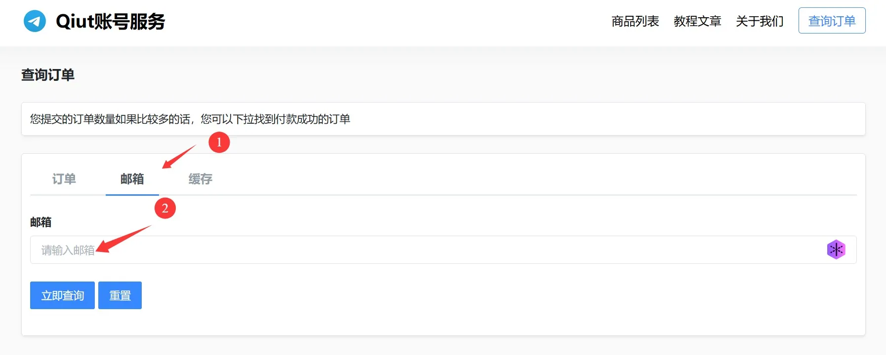Screen dimensions: 886x355
Task: Switch to the 缓存 tab
Action: pos(200,179)
